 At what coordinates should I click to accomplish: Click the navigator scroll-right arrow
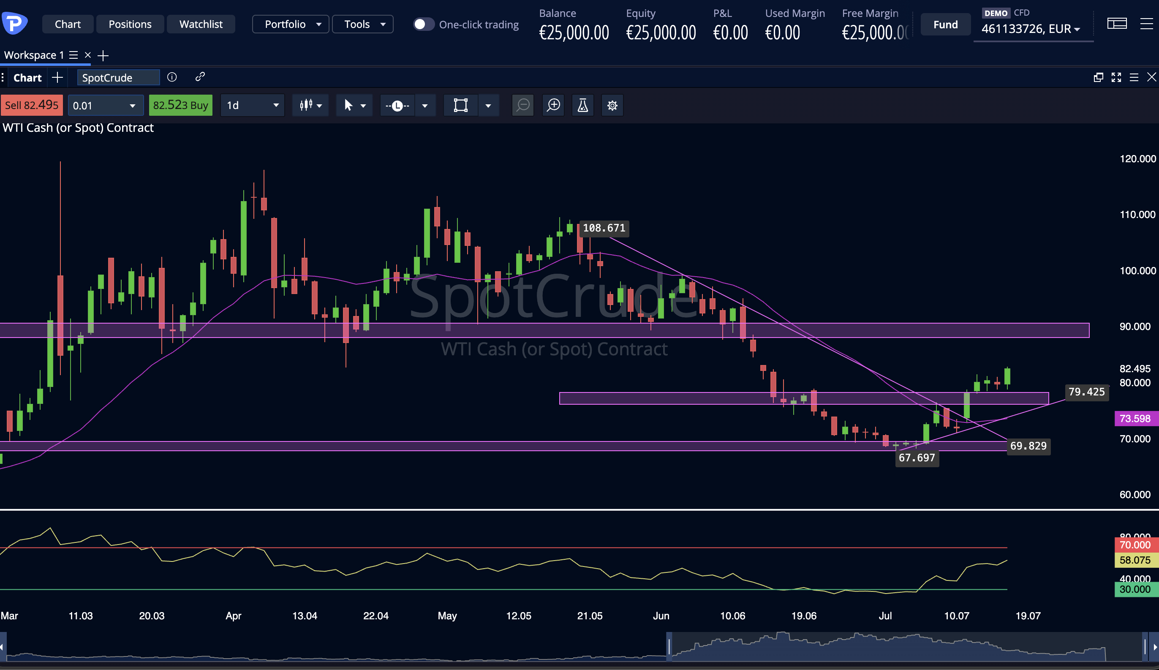click(x=1154, y=647)
